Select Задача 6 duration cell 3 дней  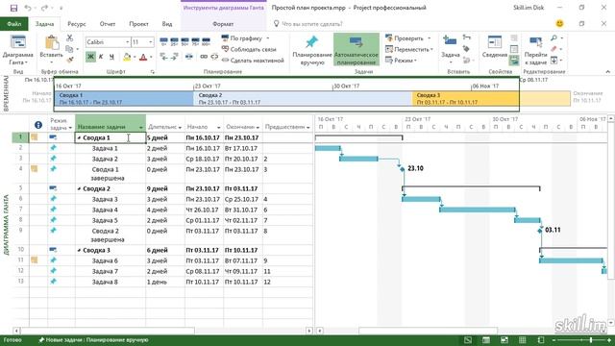165,260
